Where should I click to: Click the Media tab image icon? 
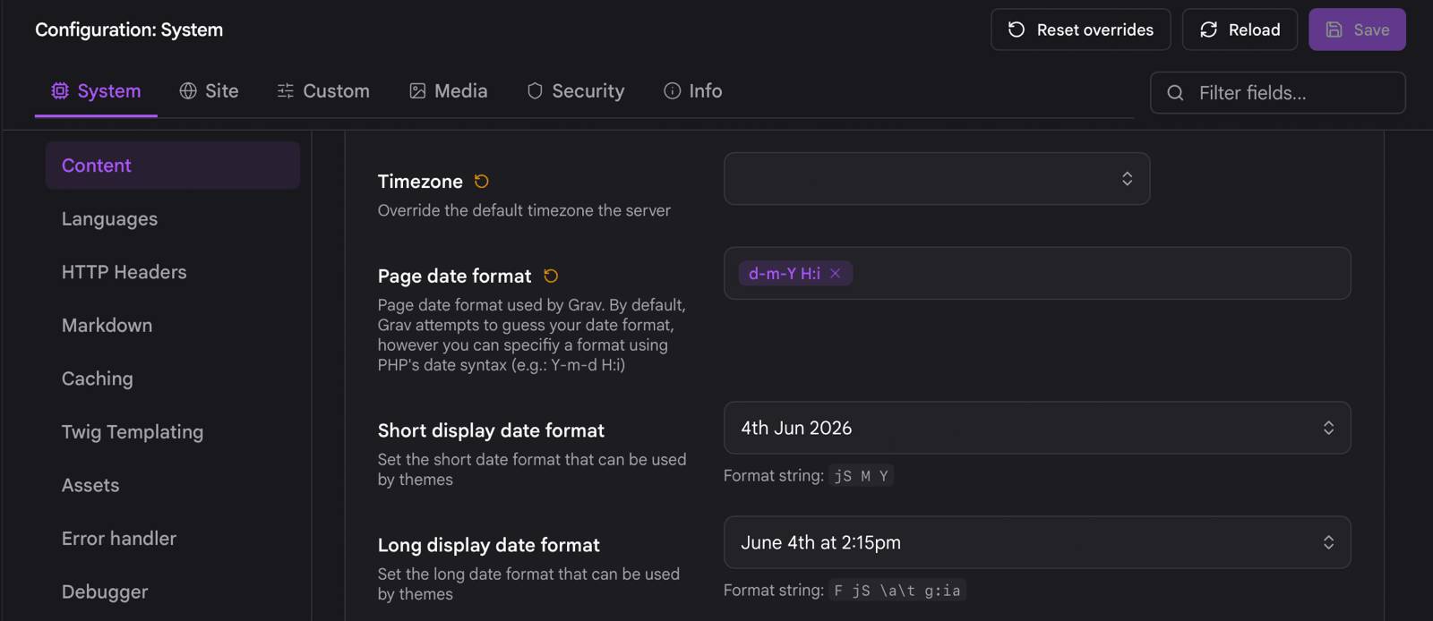417,90
